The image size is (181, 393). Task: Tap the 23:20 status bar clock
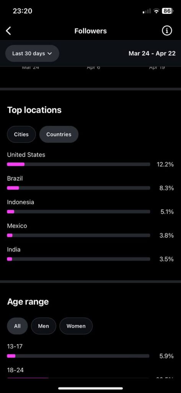click(22, 11)
